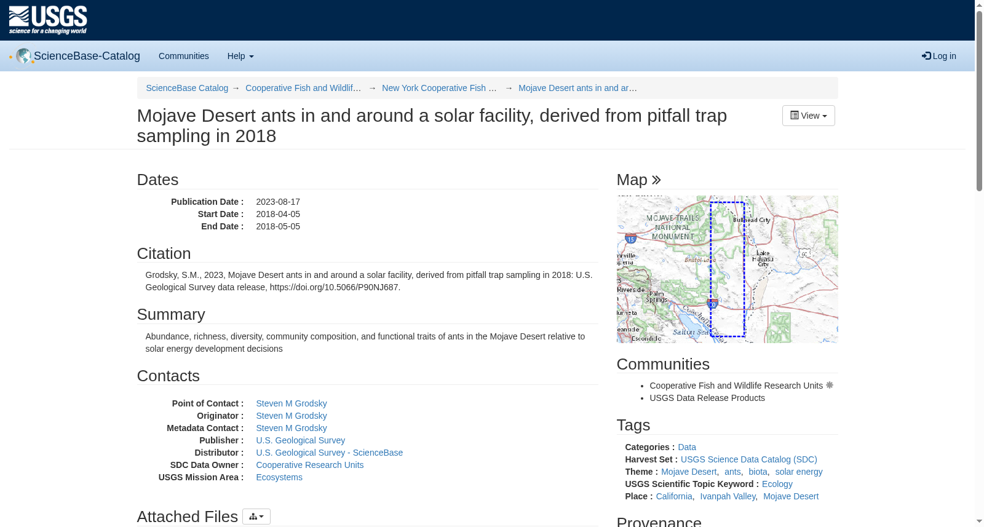The image size is (984, 527).
Task: Open Originator Steven M Grodsky link
Action: [292, 416]
